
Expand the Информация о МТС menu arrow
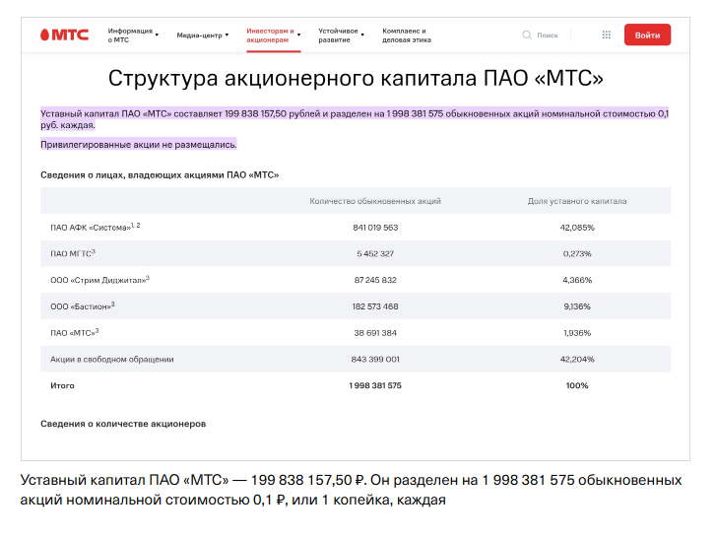157,35
